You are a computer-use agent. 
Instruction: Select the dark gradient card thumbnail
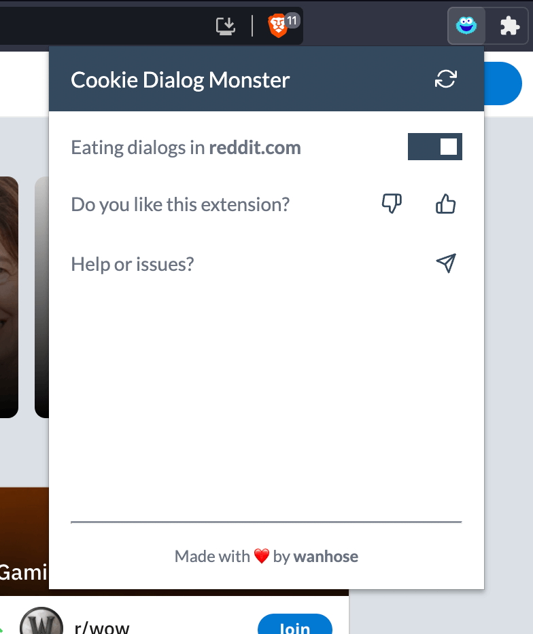tap(41, 297)
